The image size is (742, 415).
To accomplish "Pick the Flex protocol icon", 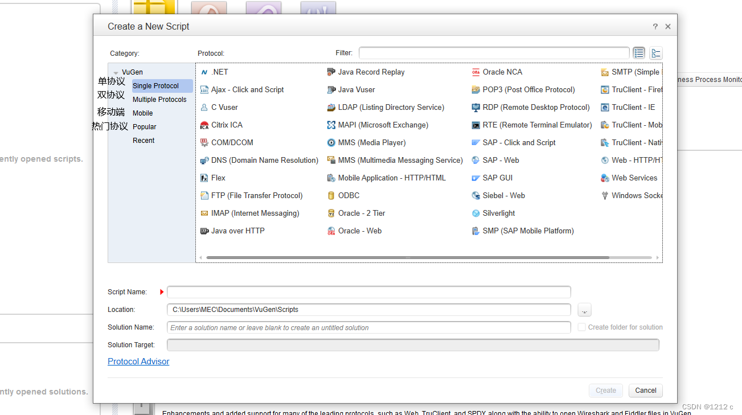I will pos(204,178).
